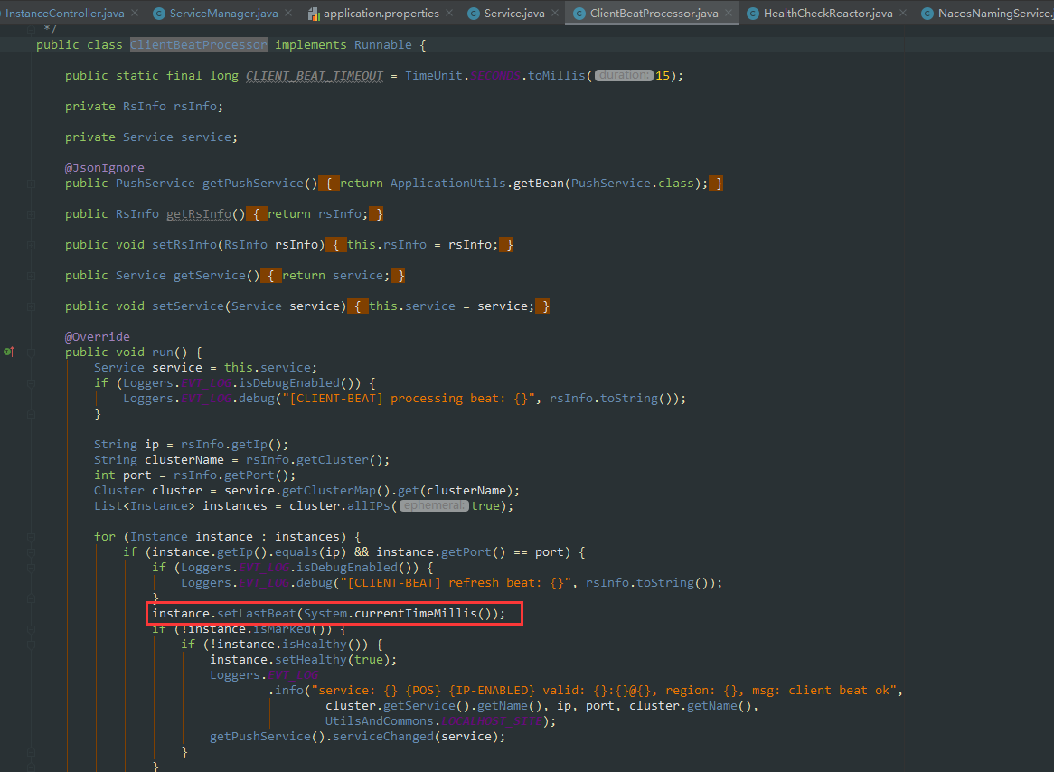
Task: Close the InstanceController.java tab
Action: pos(135,13)
